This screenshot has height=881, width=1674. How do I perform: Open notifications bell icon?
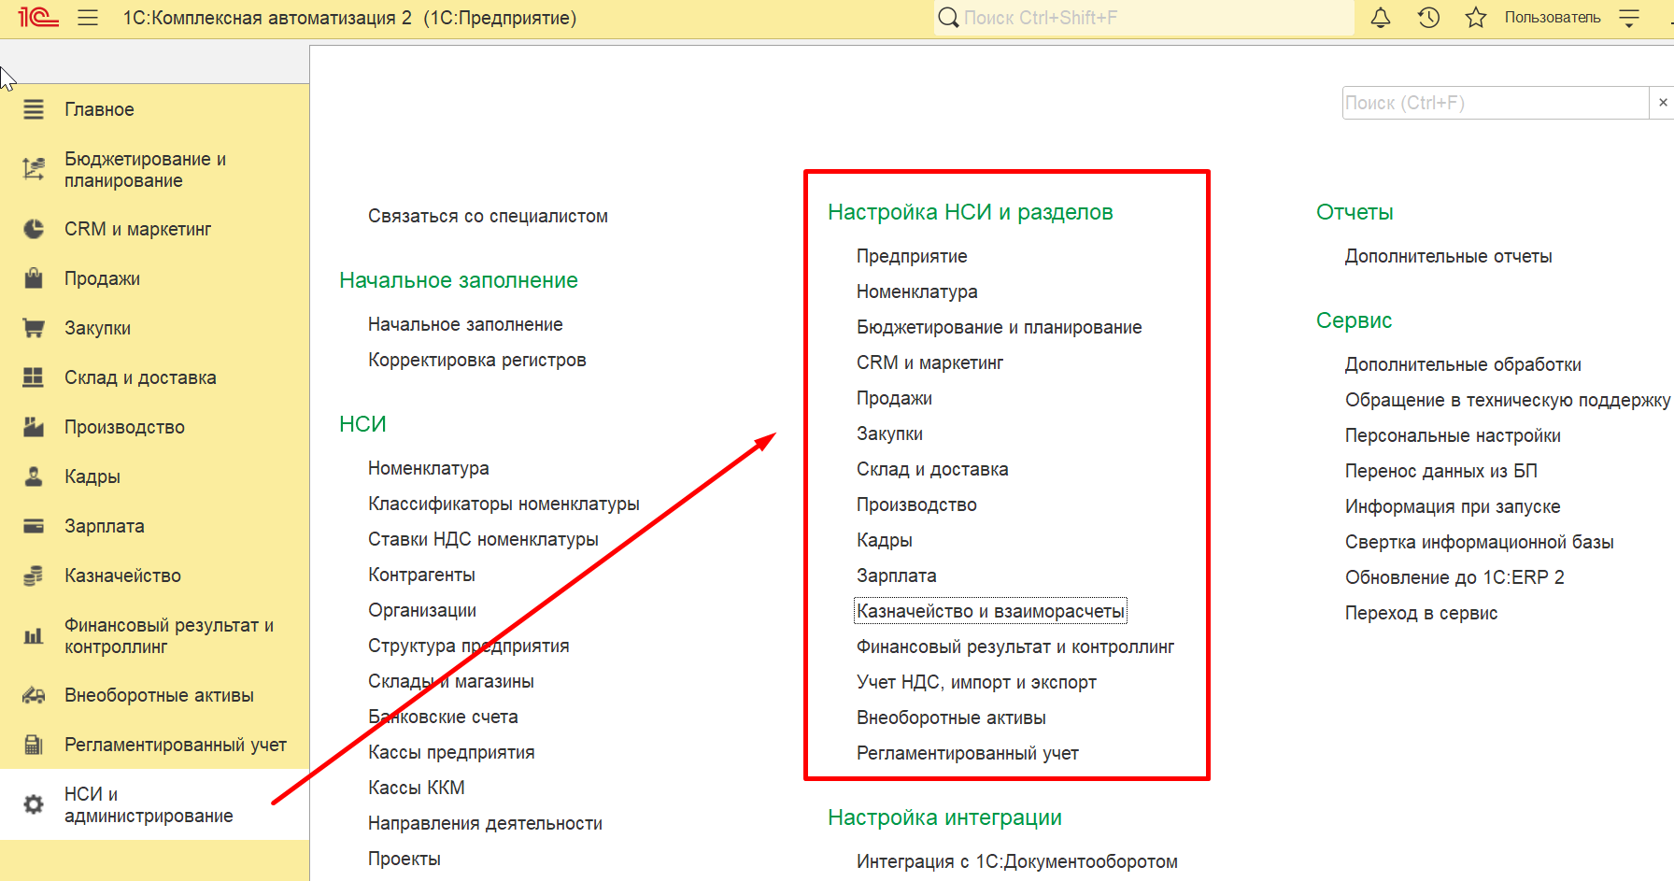[1381, 18]
